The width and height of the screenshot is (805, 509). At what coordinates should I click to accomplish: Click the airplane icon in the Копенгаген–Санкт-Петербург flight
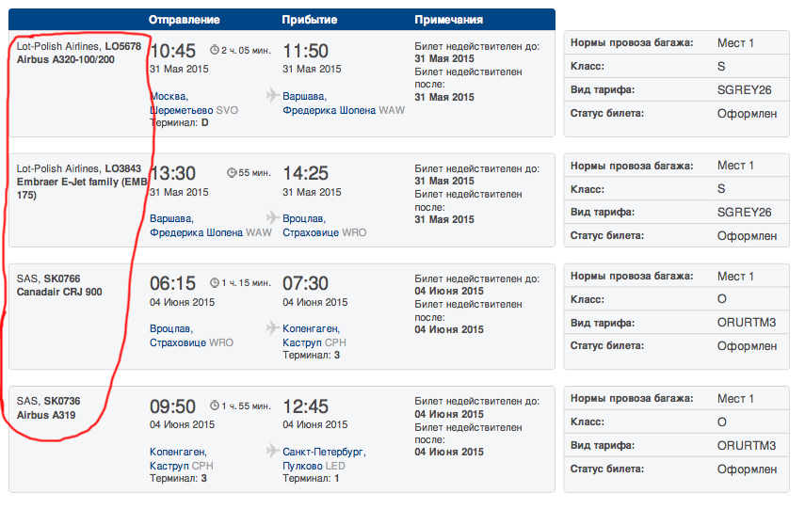(273, 452)
